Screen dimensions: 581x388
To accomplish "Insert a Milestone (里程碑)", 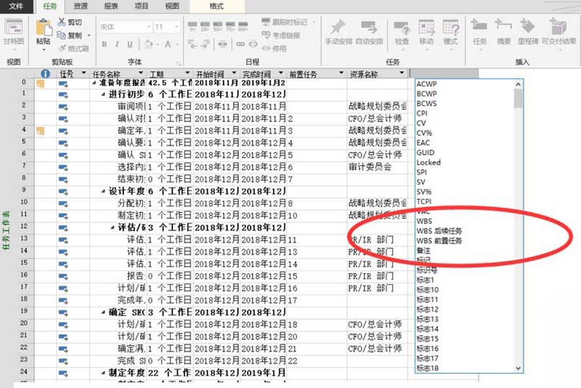I will point(528,33).
